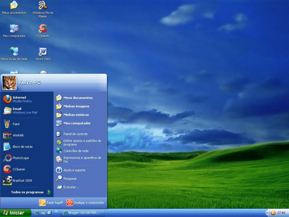Click the Iniciar start button
Screen dimensions: 289x217
(x=15, y=213)
